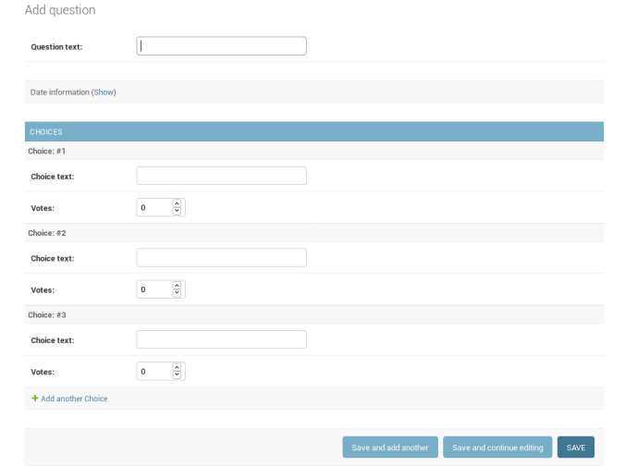This screenshot has width=625, height=466.
Task: Click the CHOICES section header bar
Action: coord(313,132)
